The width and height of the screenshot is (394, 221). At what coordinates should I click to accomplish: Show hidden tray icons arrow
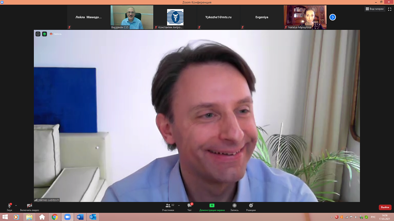click(332, 217)
